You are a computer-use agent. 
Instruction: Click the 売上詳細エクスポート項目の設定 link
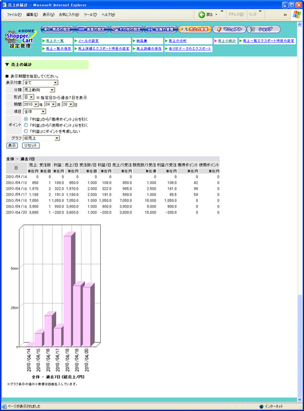tap(104, 49)
